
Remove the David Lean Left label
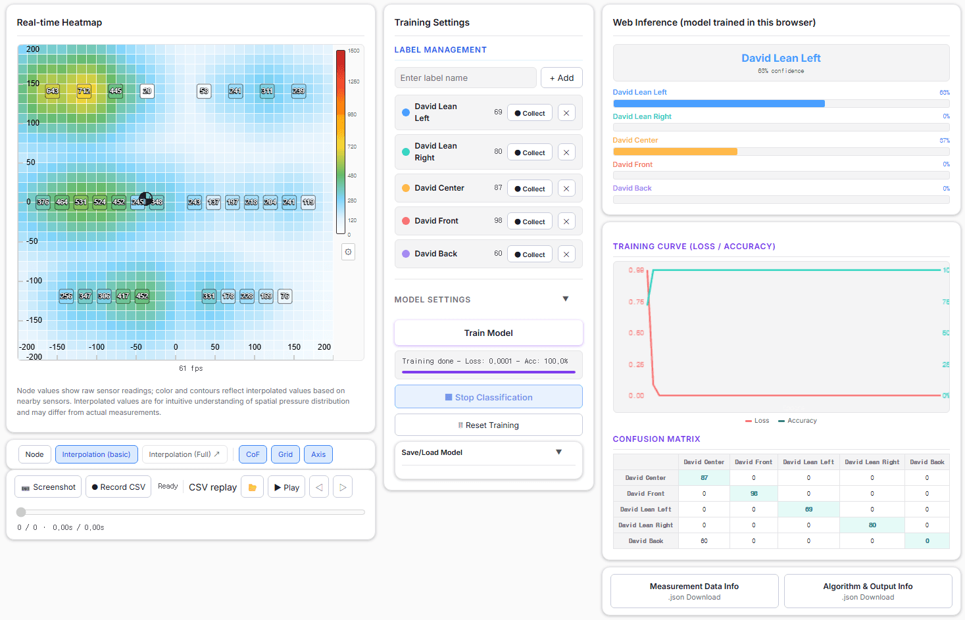tap(566, 113)
